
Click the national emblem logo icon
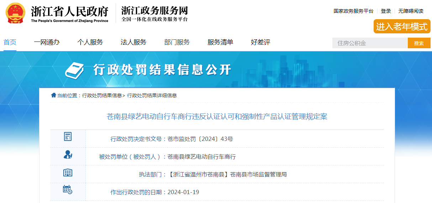15,13
